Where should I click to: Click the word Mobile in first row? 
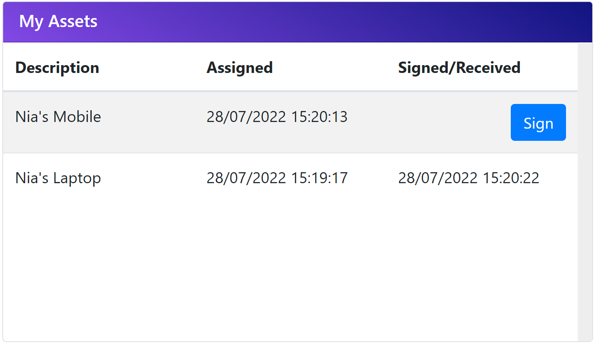point(77,117)
